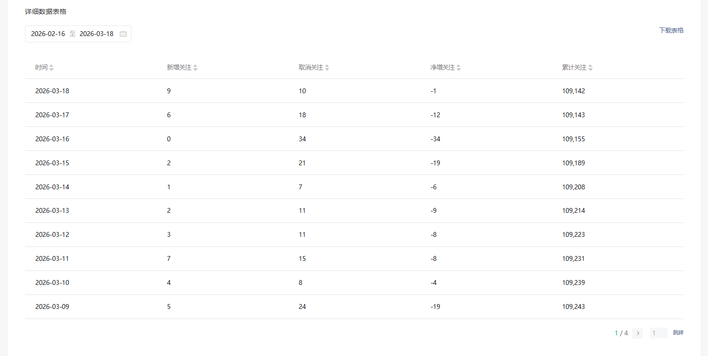Edit end date 2026-03-18
Viewport: 708px width, 356px height.
tap(96, 34)
